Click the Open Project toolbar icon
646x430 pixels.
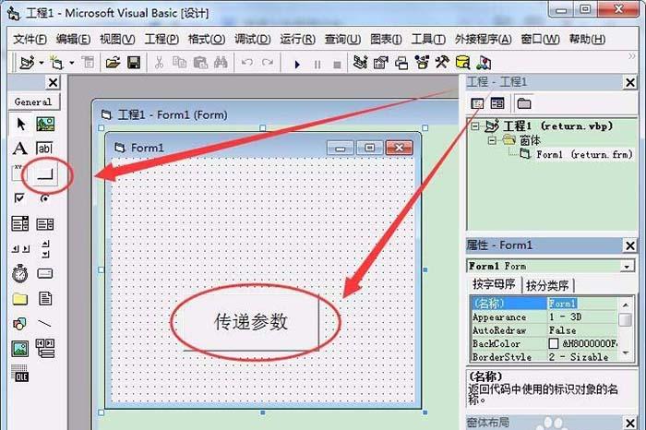point(113,63)
